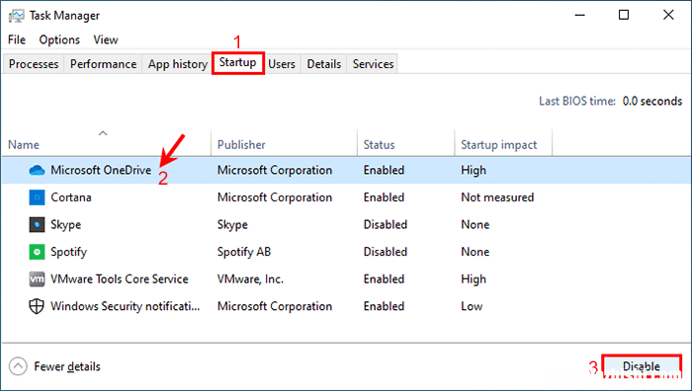Maximize the Task Manager window
The image size is (692, 391).
[x=624, y=15]
